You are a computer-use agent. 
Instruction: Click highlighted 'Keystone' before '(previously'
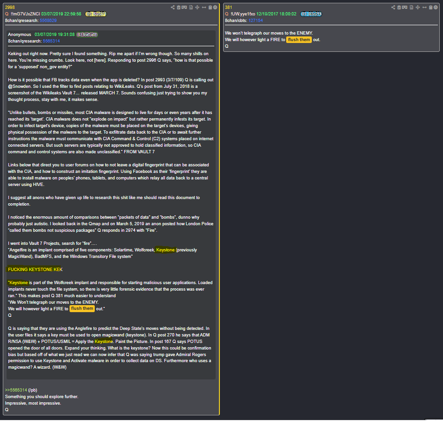165,250
